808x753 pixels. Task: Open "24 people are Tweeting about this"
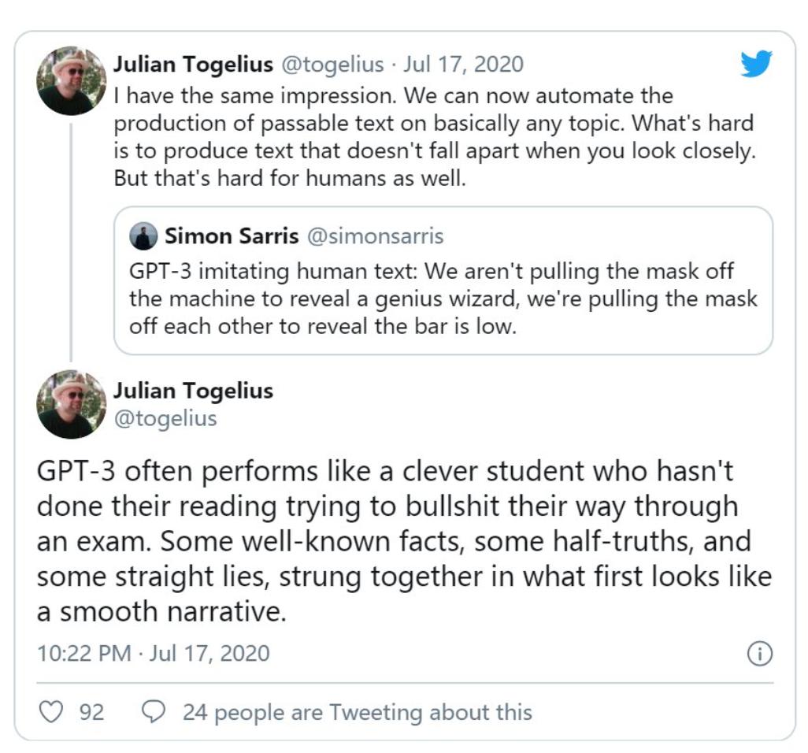pyautogui.click(x=357, y=712)
